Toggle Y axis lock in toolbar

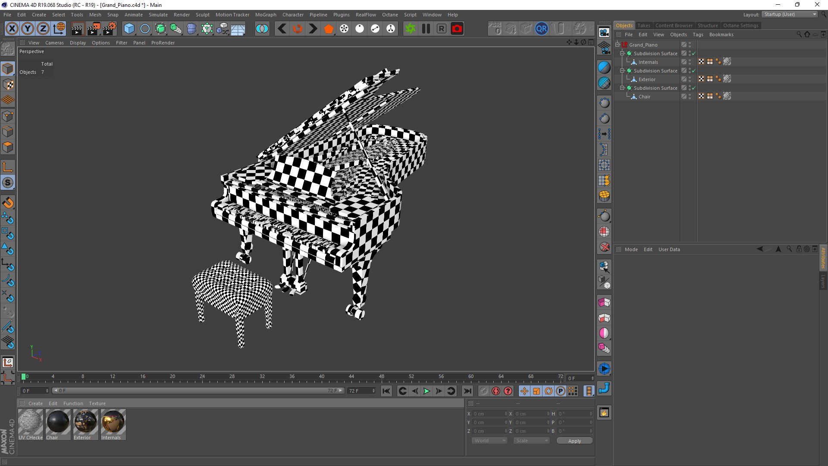[28, 29]
